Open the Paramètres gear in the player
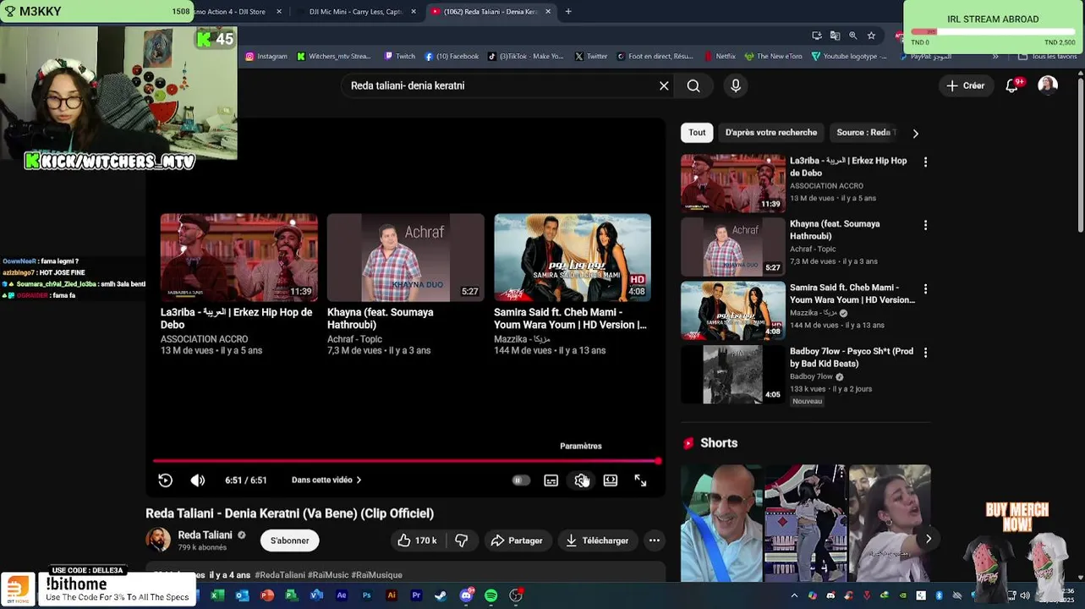 [581, 480]
